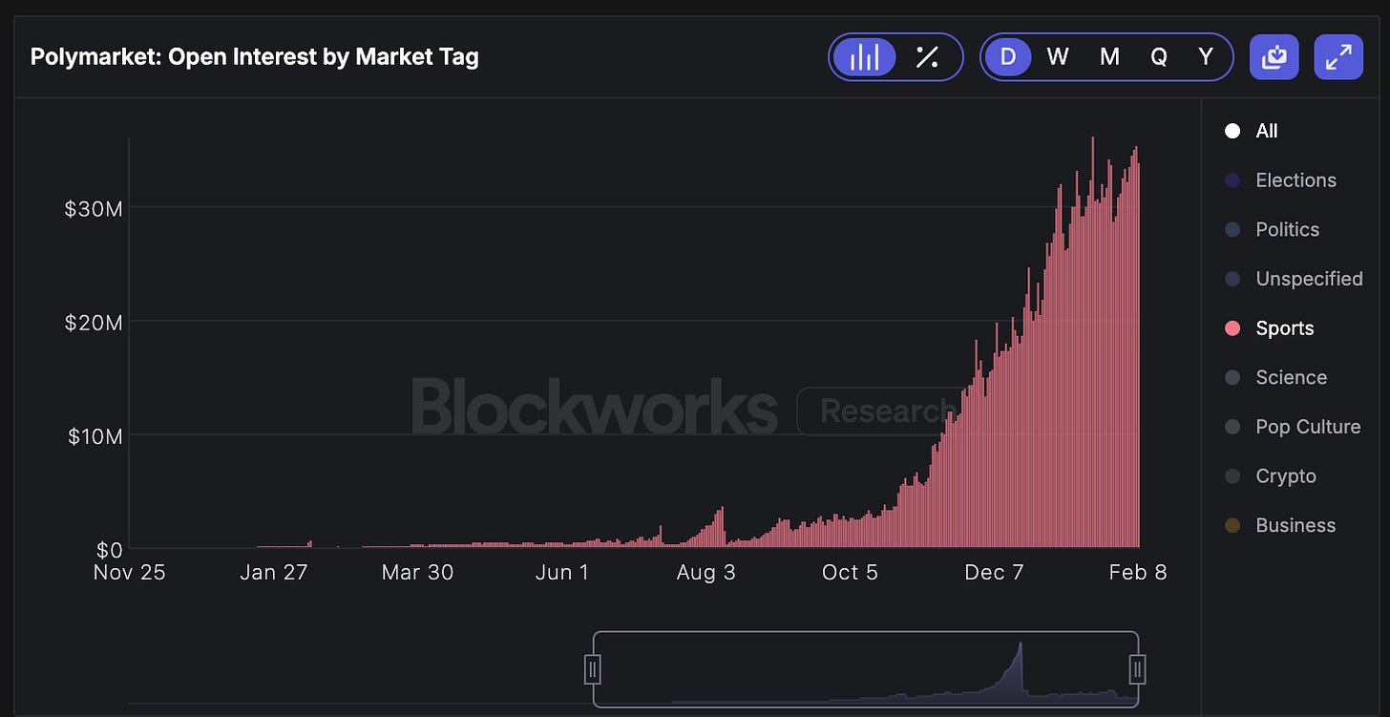Image resolution: width=1390 pixels, height=717 pixels.
Task: Click the $0 y-axis label
Action: pyautogui.click(x=108, y=550)
